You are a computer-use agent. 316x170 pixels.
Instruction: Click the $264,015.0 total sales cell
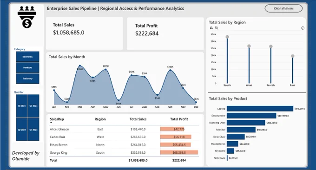138,145
